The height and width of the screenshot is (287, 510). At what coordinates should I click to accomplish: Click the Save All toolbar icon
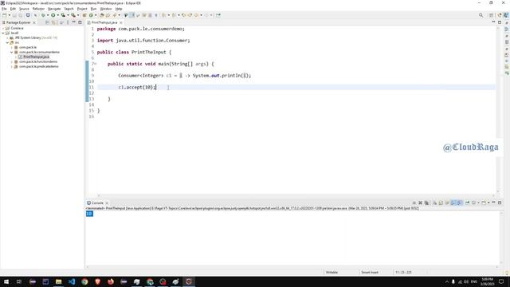(21, 15)
